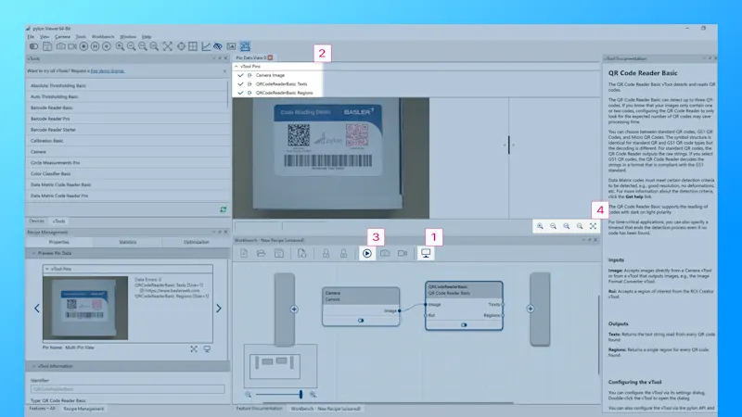
Task: Uncheck the Camera Image pin
Action: point(240,75)
